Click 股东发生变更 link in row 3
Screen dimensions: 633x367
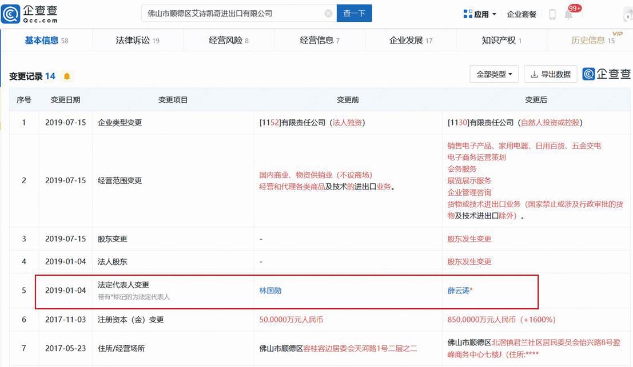[x=469, y=239]
